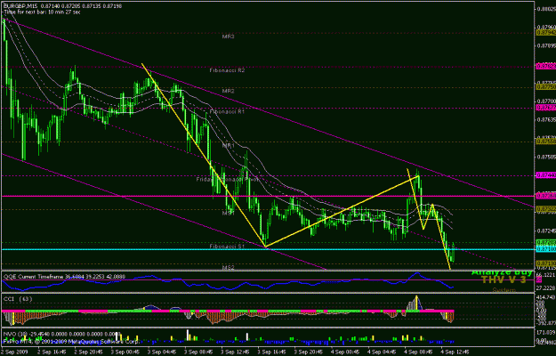Select the Fibonacci S1 label
This screenshot has width=556, height=356.
pos(227,246)
